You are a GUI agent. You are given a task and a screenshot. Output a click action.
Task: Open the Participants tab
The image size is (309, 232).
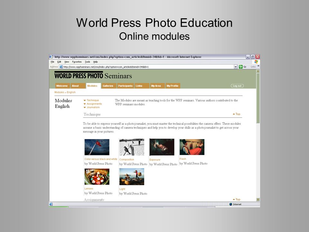pos(125,86)
